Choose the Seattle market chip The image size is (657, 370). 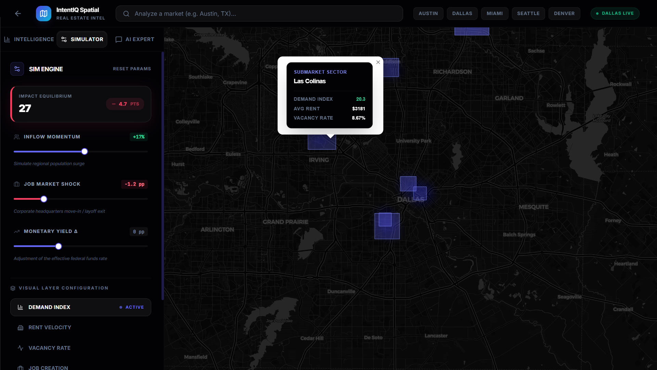coord(528,13)
